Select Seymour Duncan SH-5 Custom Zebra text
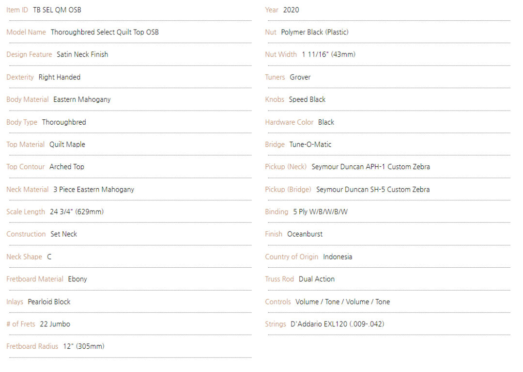 point(373,190)
